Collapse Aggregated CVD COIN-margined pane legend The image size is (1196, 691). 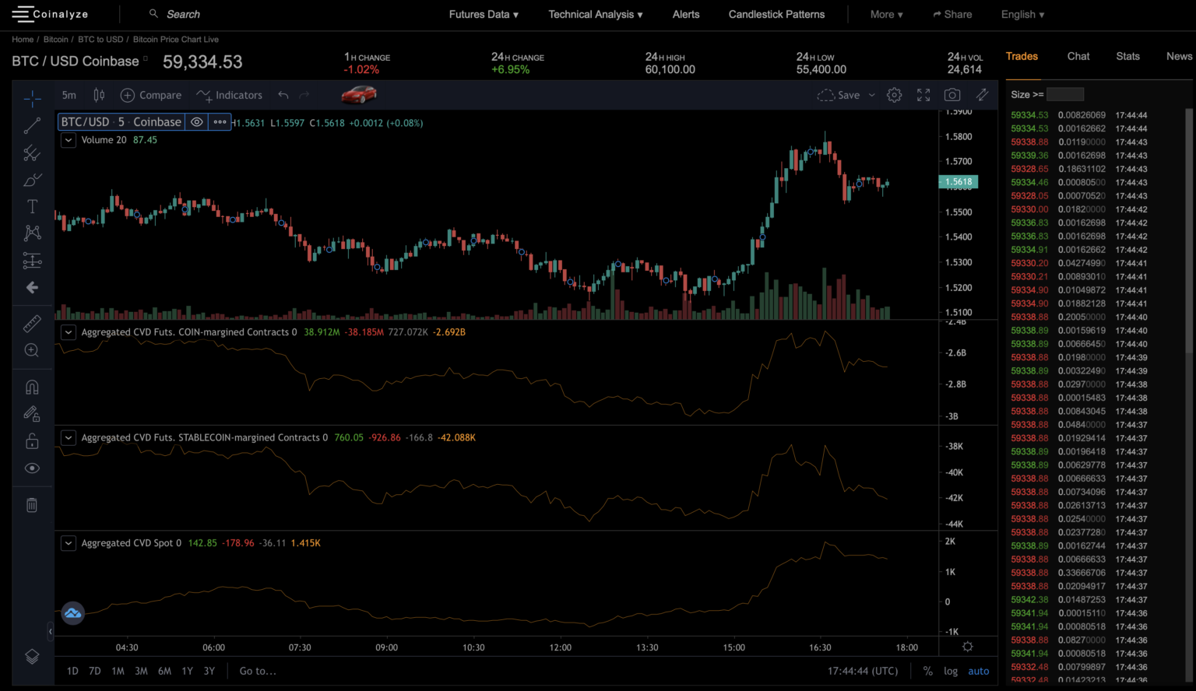(x=69, y=332)
